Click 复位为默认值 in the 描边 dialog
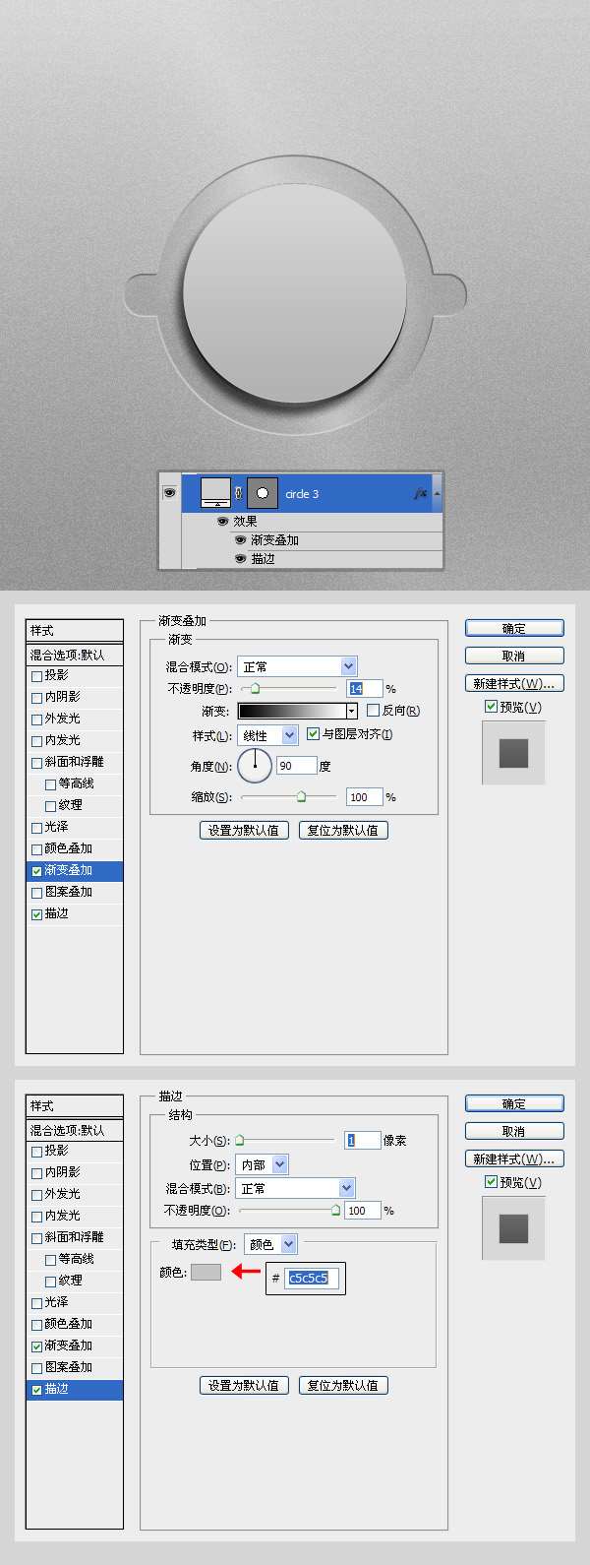Screen dimensions: 590x1565 point(343,1385)
